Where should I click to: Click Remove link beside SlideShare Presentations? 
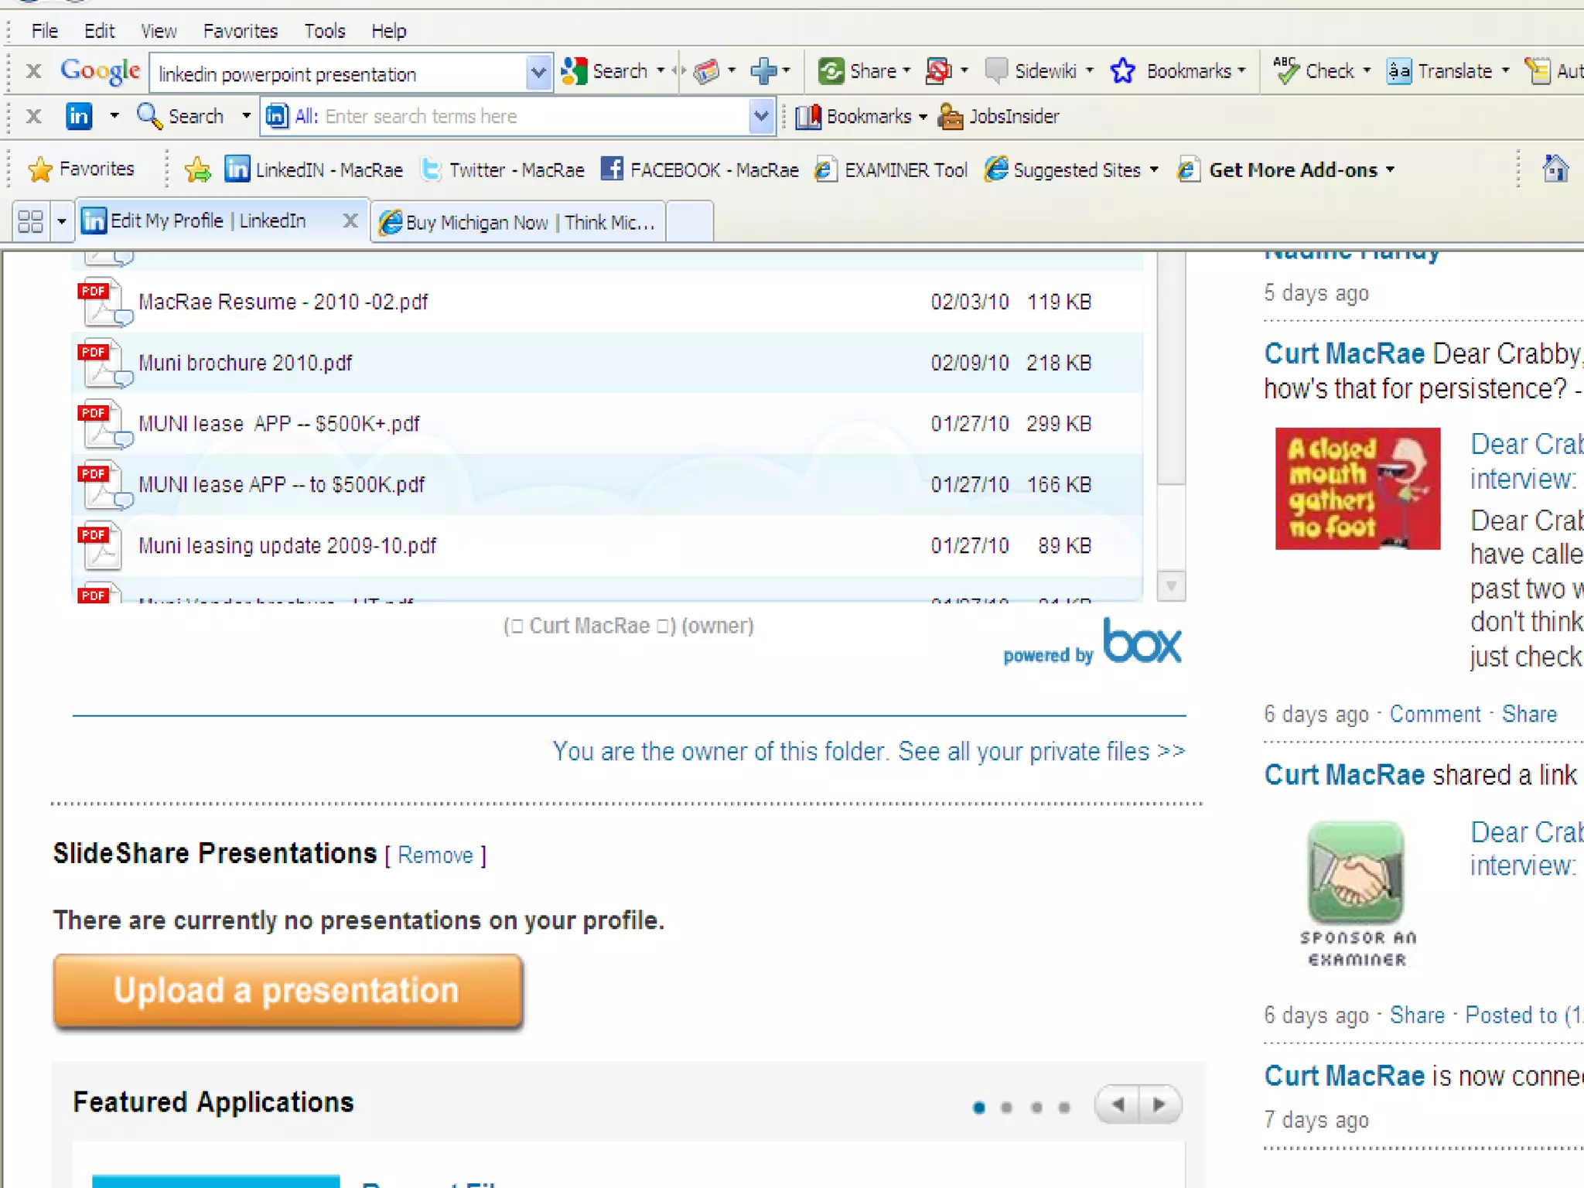point(435,855)
